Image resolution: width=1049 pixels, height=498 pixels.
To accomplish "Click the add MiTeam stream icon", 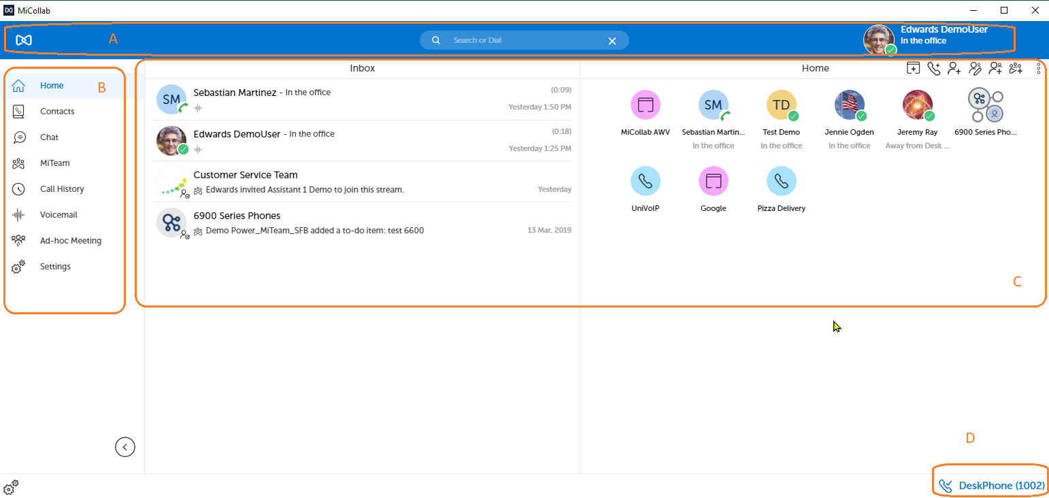I will [1016, 68].
